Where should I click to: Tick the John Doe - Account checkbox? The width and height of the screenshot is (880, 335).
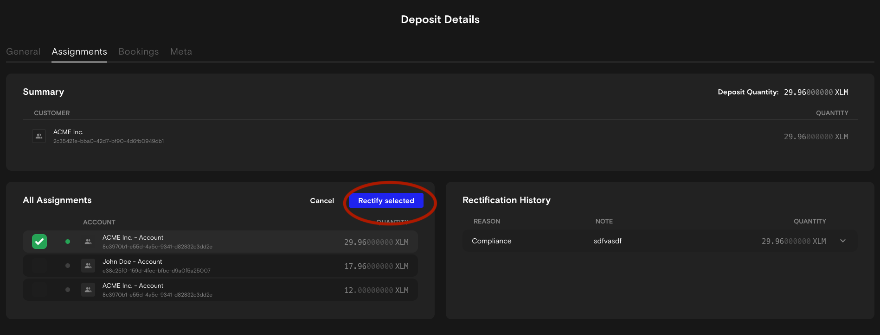coord(39,266)
